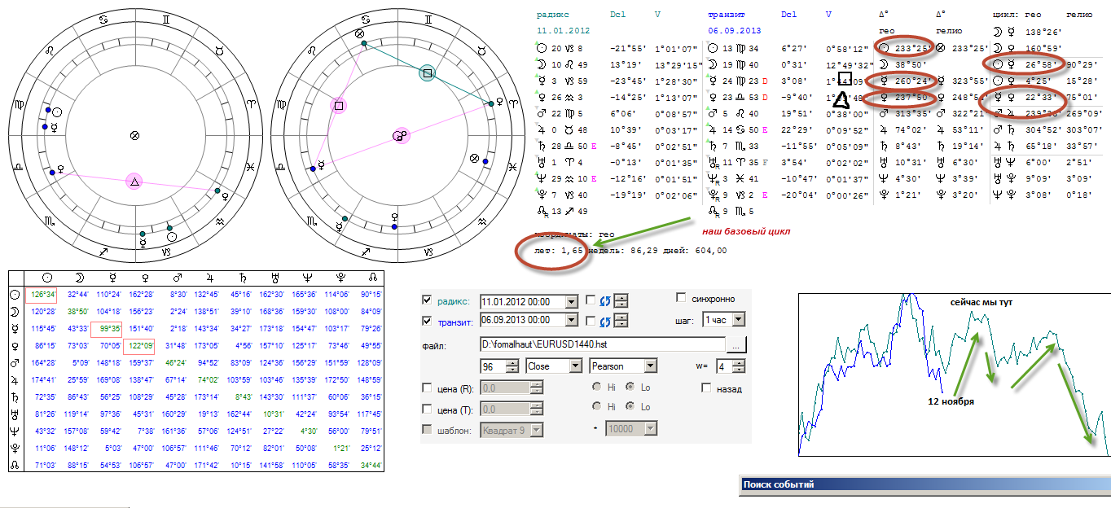Select the pink square aspect marker in transit chart
Image resolution: width=1111 pixels, height=508 pixels.
click(339, 106)
